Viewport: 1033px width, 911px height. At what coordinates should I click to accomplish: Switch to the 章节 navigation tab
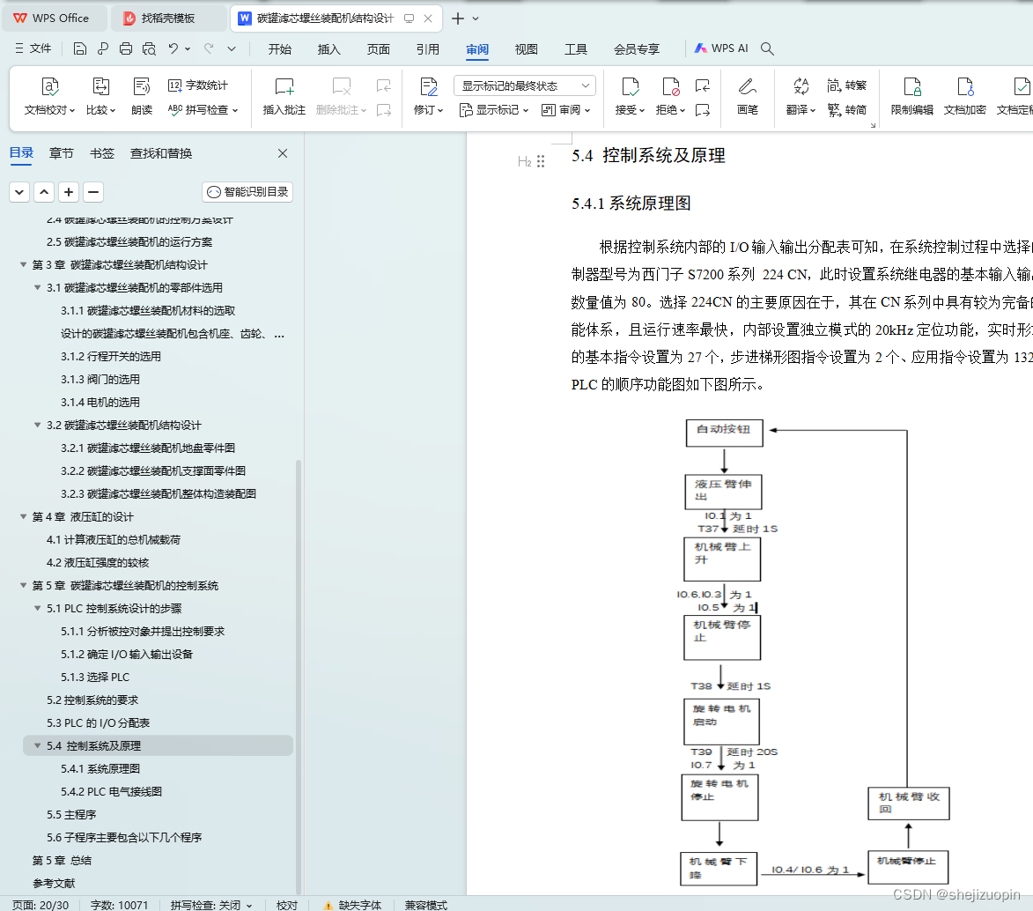pos(62,153)
